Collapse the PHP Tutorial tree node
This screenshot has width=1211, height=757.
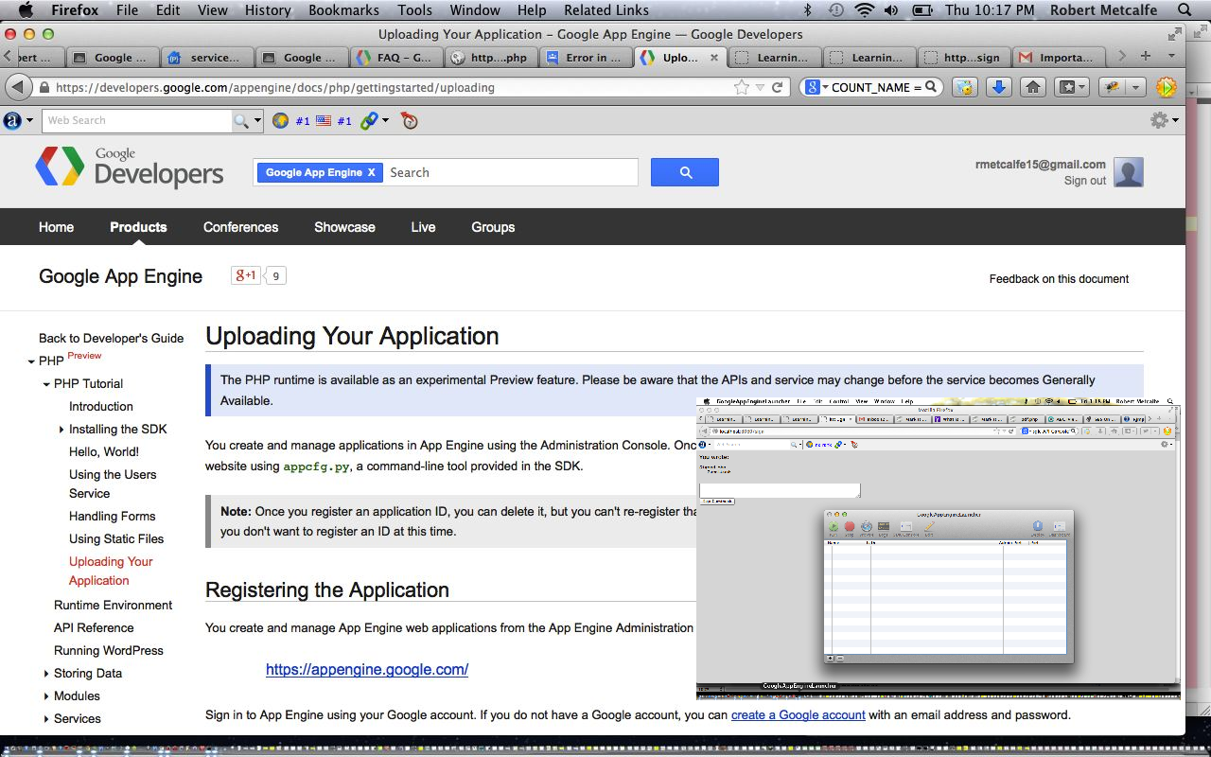point(46,384)
